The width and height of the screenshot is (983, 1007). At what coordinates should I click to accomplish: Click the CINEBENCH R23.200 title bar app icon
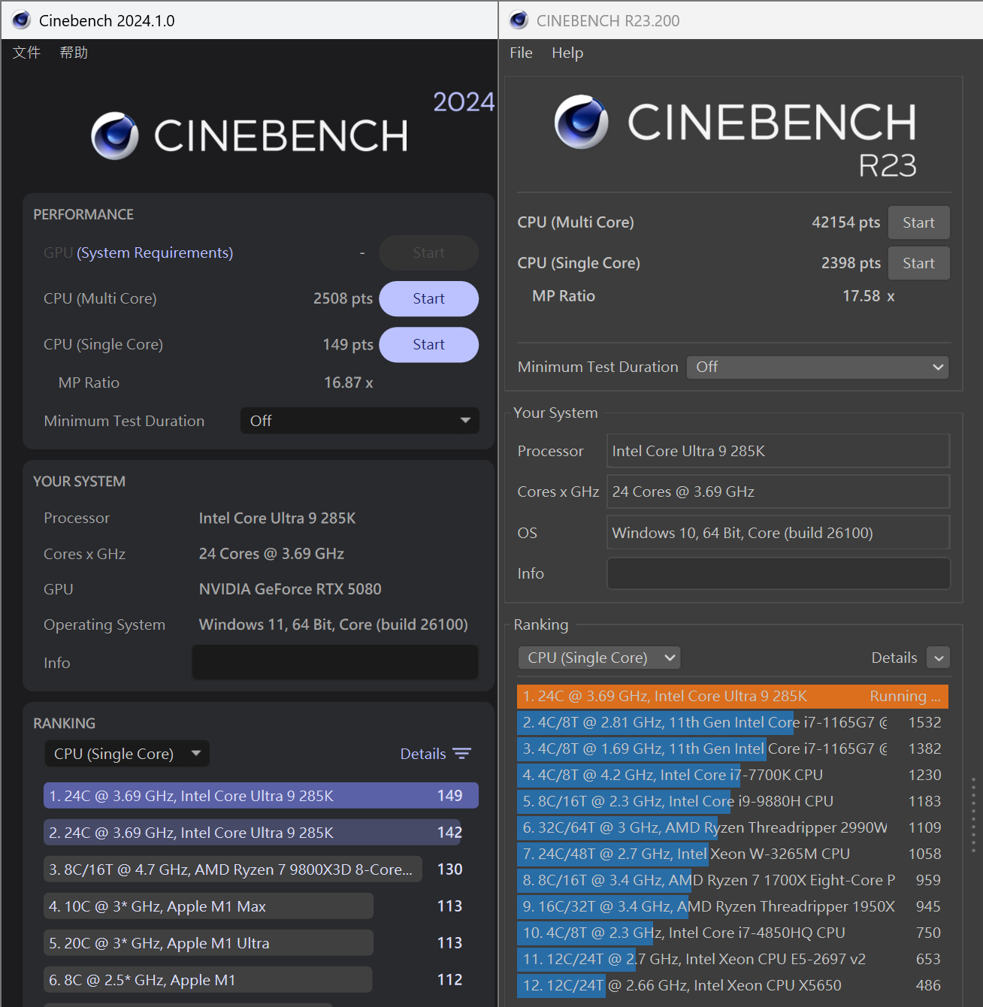coord(519,20)
